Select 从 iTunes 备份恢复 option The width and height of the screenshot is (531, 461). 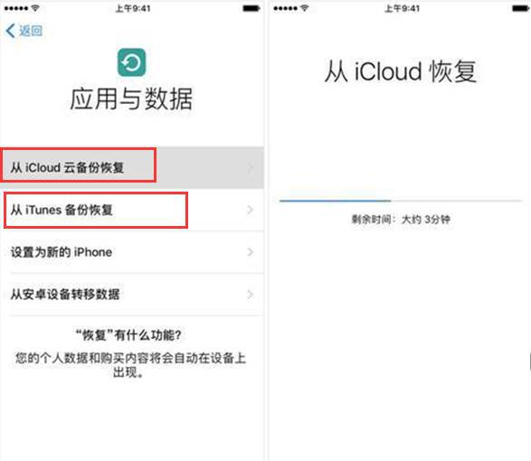pyautogui.click(x=132, y=210)
